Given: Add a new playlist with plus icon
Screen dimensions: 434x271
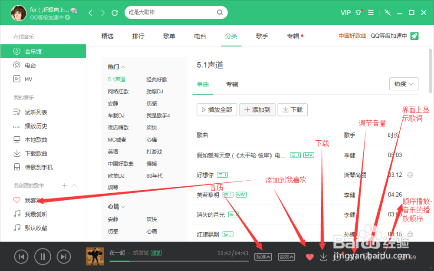Looking at the screenshot, I should [65, 185].
